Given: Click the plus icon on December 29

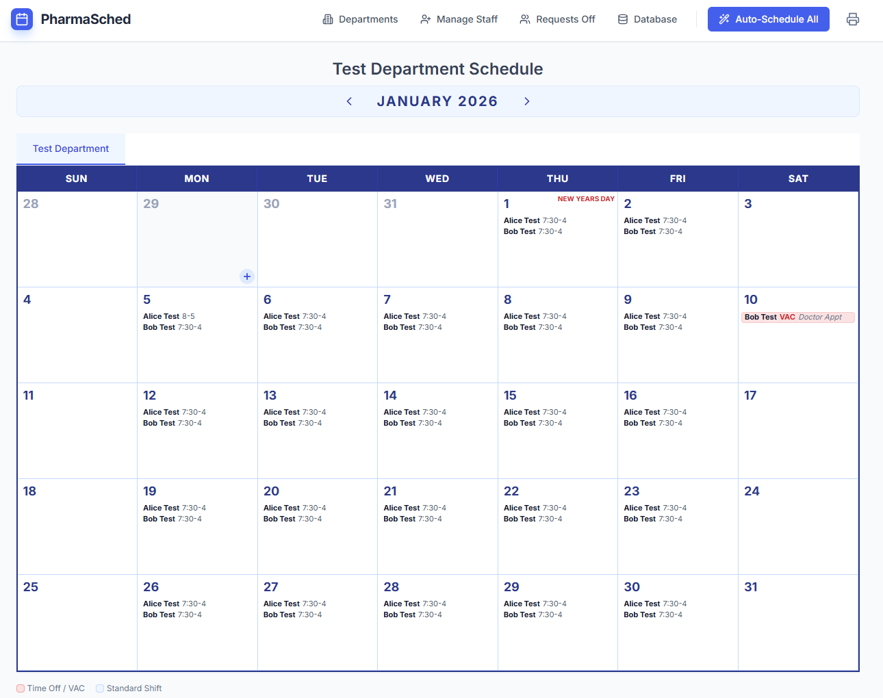Looking at the screenshot, I should [247, 276].
